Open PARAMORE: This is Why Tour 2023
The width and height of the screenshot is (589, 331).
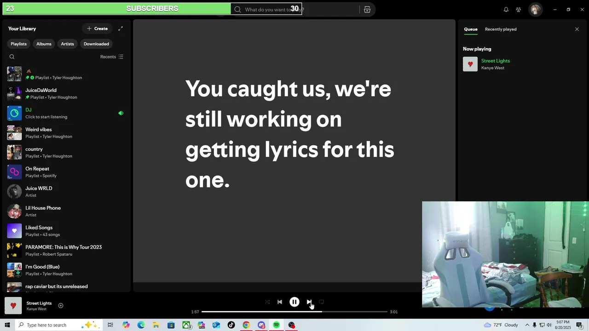(66, 251)
